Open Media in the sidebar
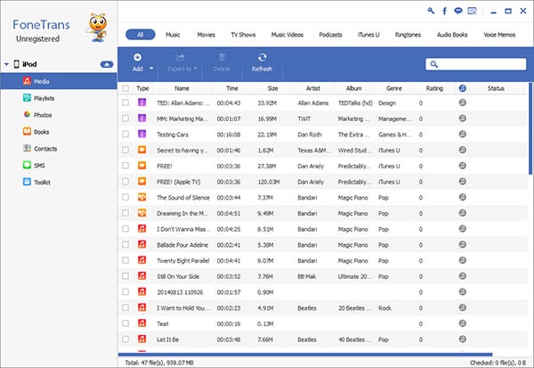The width and height of the screenshot is (534, 368). click(x=59, y=81)
